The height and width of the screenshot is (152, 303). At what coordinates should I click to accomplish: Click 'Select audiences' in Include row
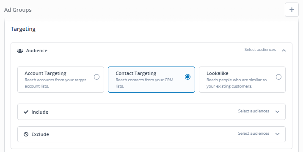253,111
